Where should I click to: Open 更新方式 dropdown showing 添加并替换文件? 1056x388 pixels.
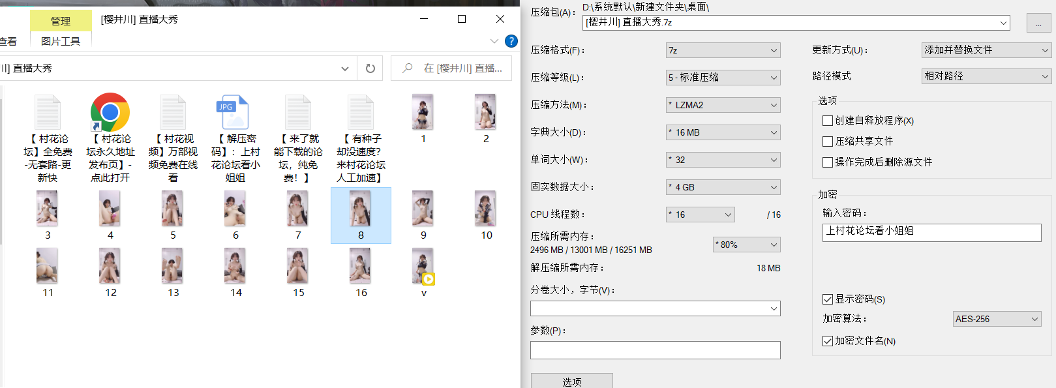(x=986, y=50)
